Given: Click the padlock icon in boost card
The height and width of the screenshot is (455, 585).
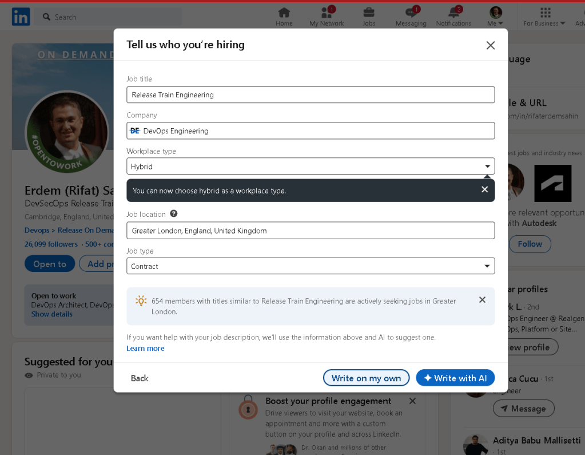Looking at the screenshot, I should coord(248,407).
